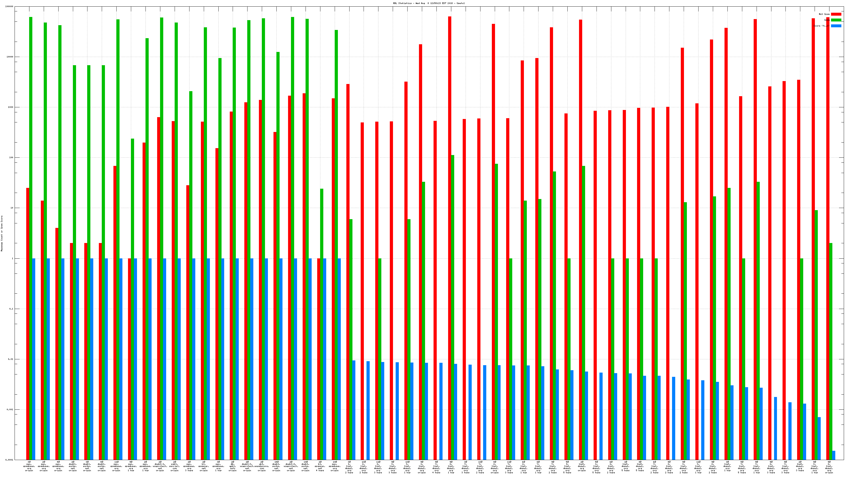Click the y-axis tick label '1'
The image size is (848, 477).
point(13,258)
